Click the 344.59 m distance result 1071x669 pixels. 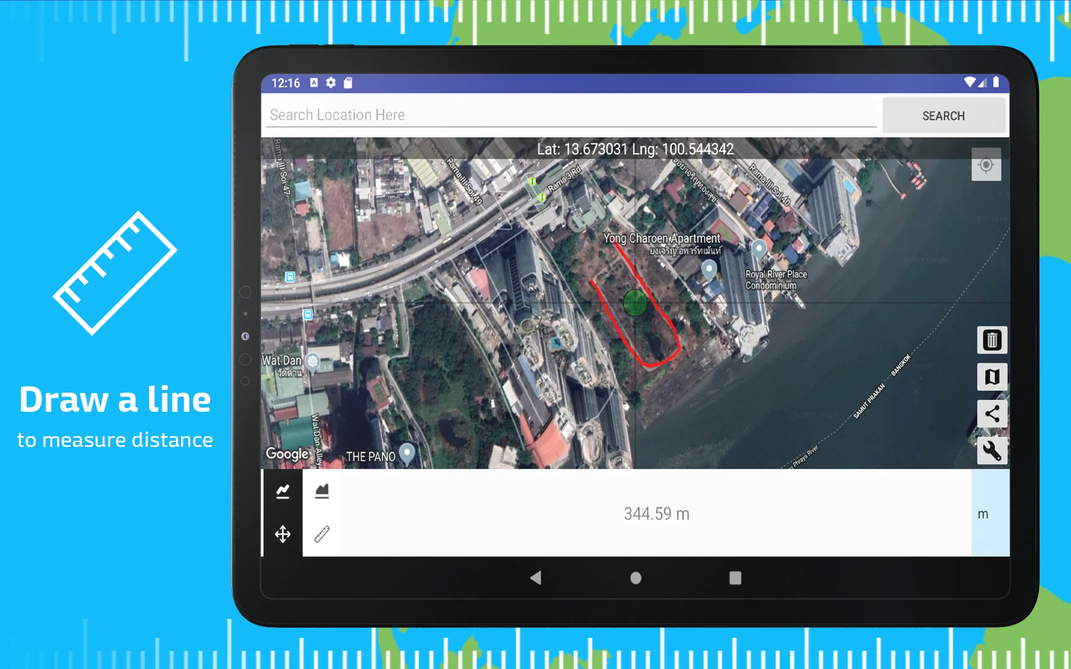(656, 514)
